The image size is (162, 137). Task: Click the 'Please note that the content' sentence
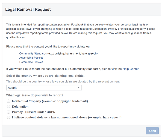[x=49, y=47]
